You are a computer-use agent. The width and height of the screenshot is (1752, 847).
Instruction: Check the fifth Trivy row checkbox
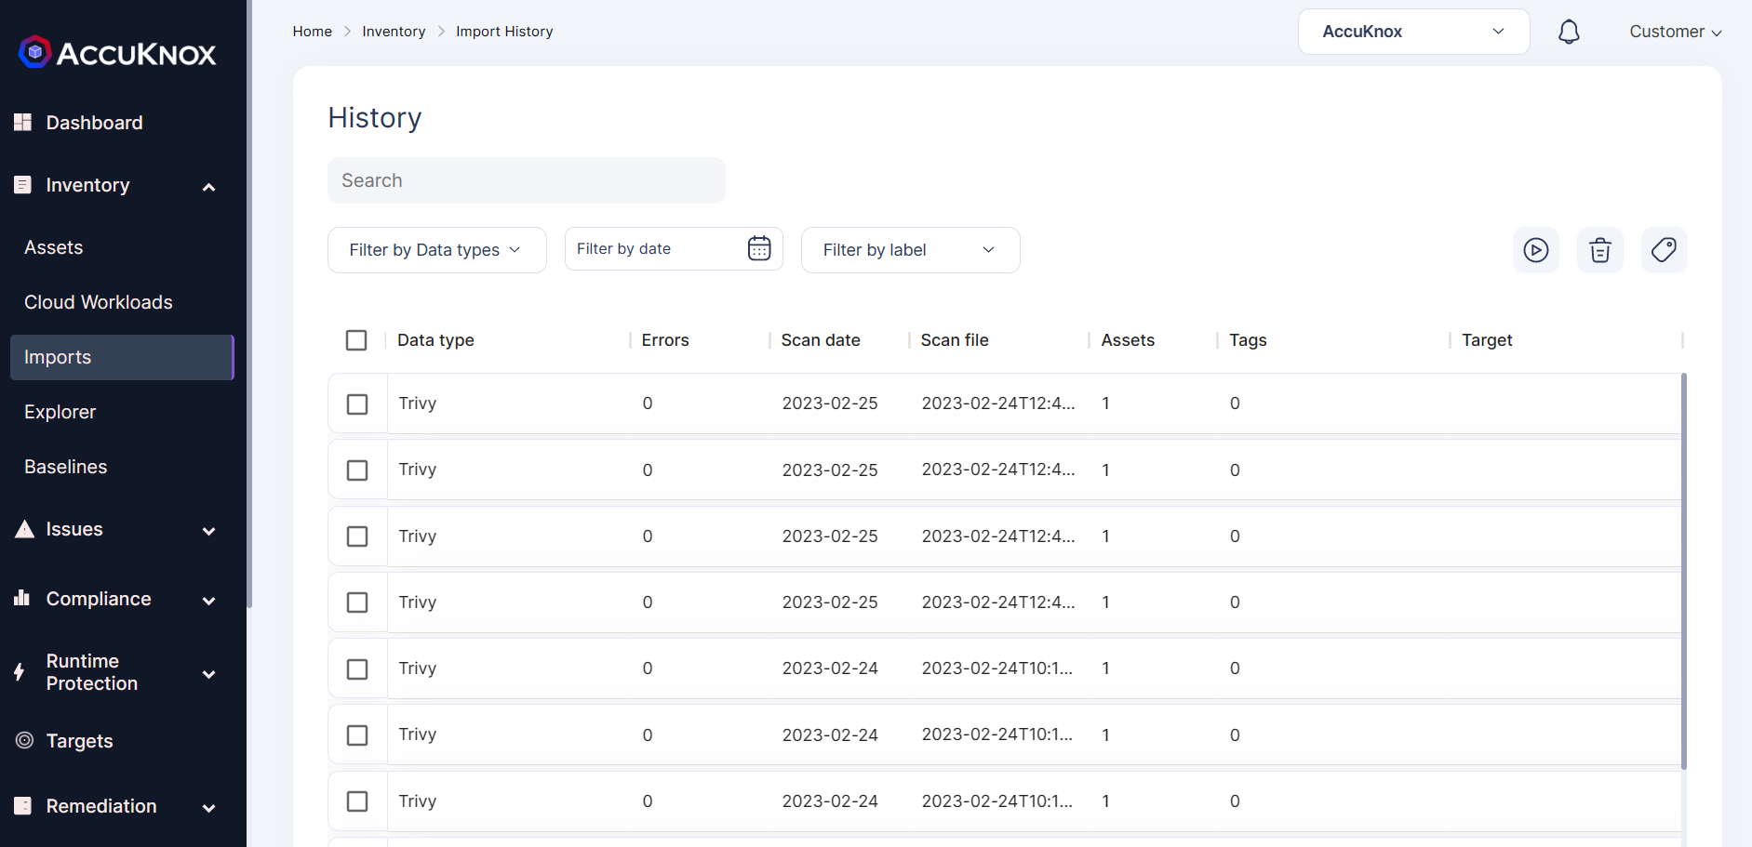coord(357,669)
